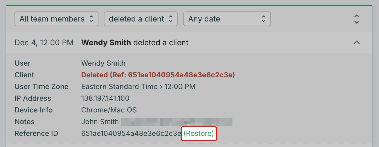Click the IP address 138.197.141.100
Screen dimensions: 379x147
105,98
